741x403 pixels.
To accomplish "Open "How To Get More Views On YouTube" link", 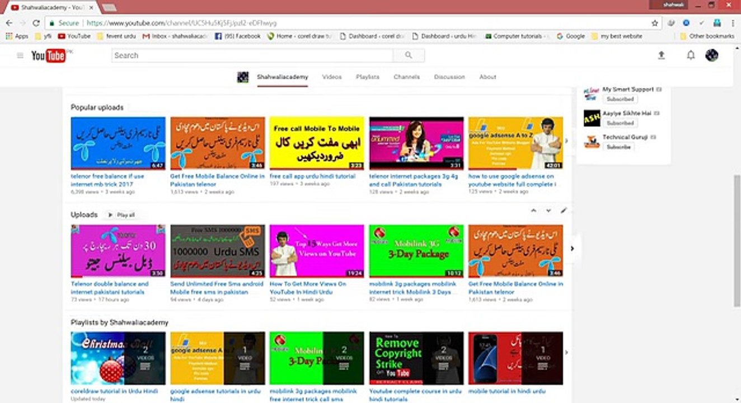I will pyautogui.click(x=308, y=288).
